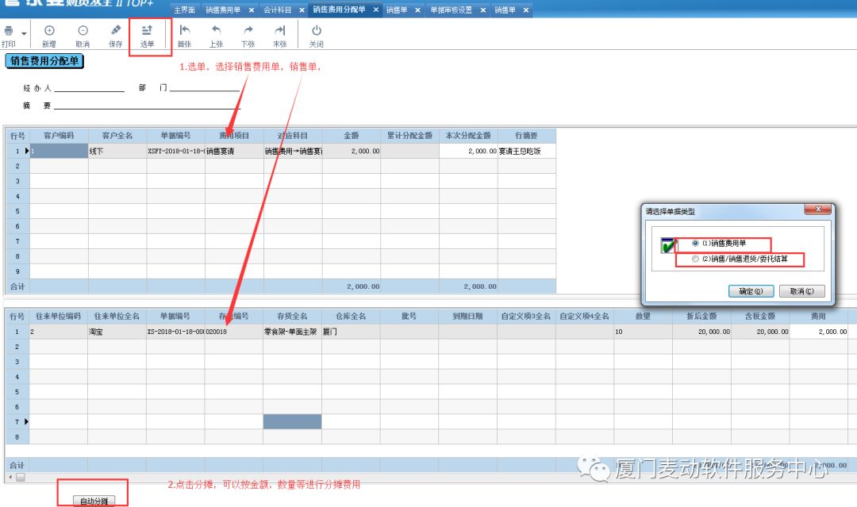
Task: Open 选单 document picker in the toolbar
Action: click(x=147, y=32)
